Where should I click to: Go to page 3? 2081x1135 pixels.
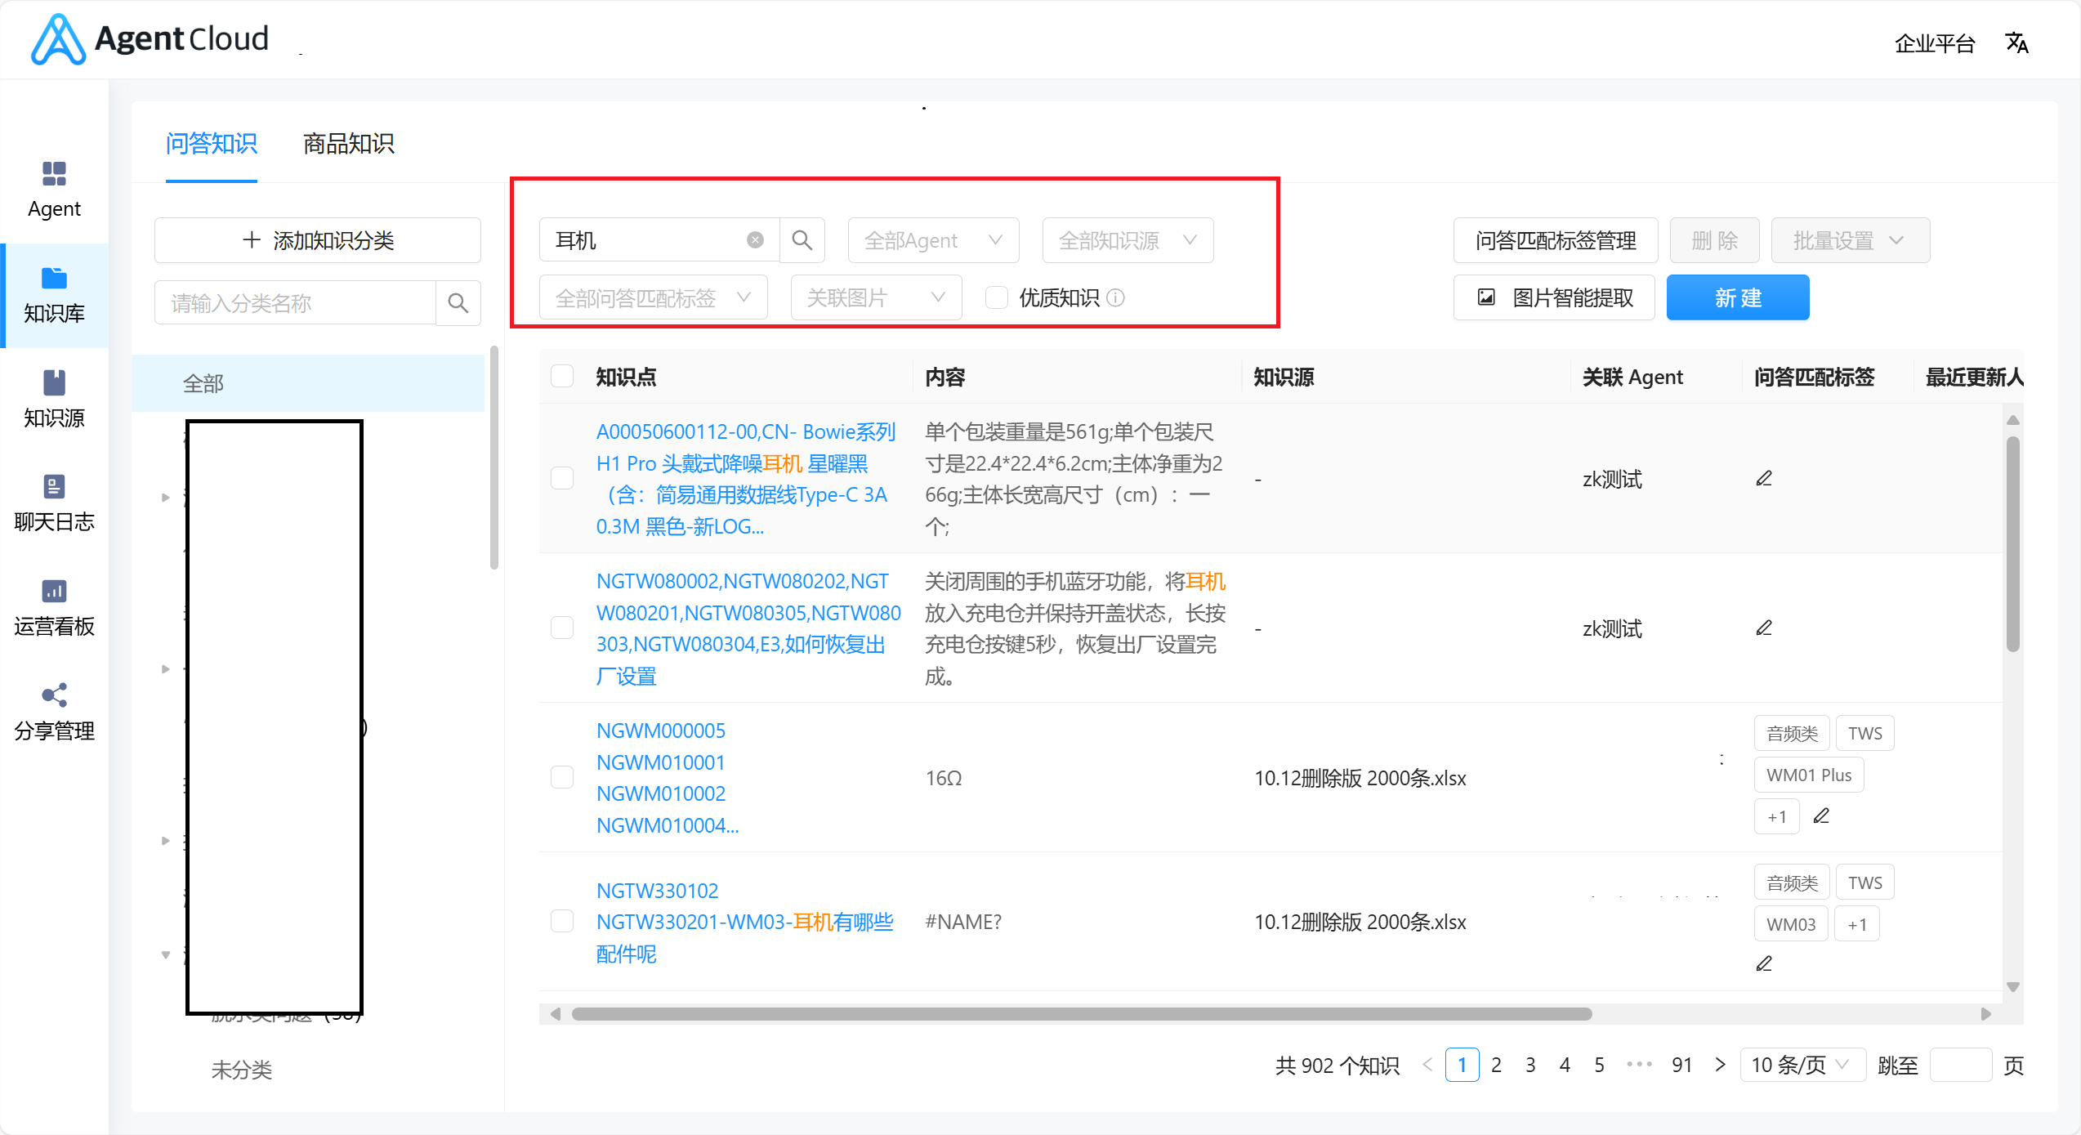(x=1530, y=1065)
